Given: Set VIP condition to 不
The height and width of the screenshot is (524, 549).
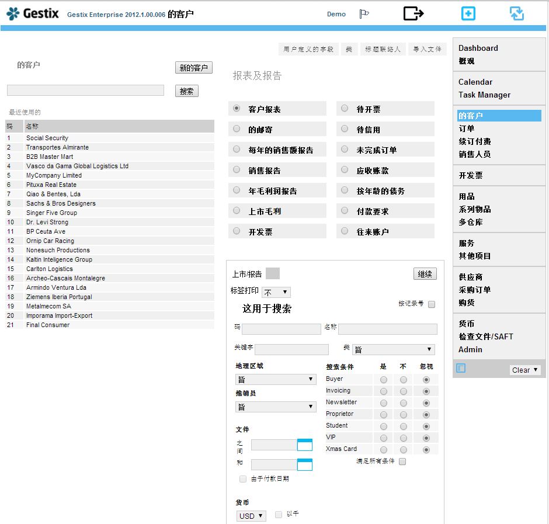Looking at the screenshot, I should [404, 438].
